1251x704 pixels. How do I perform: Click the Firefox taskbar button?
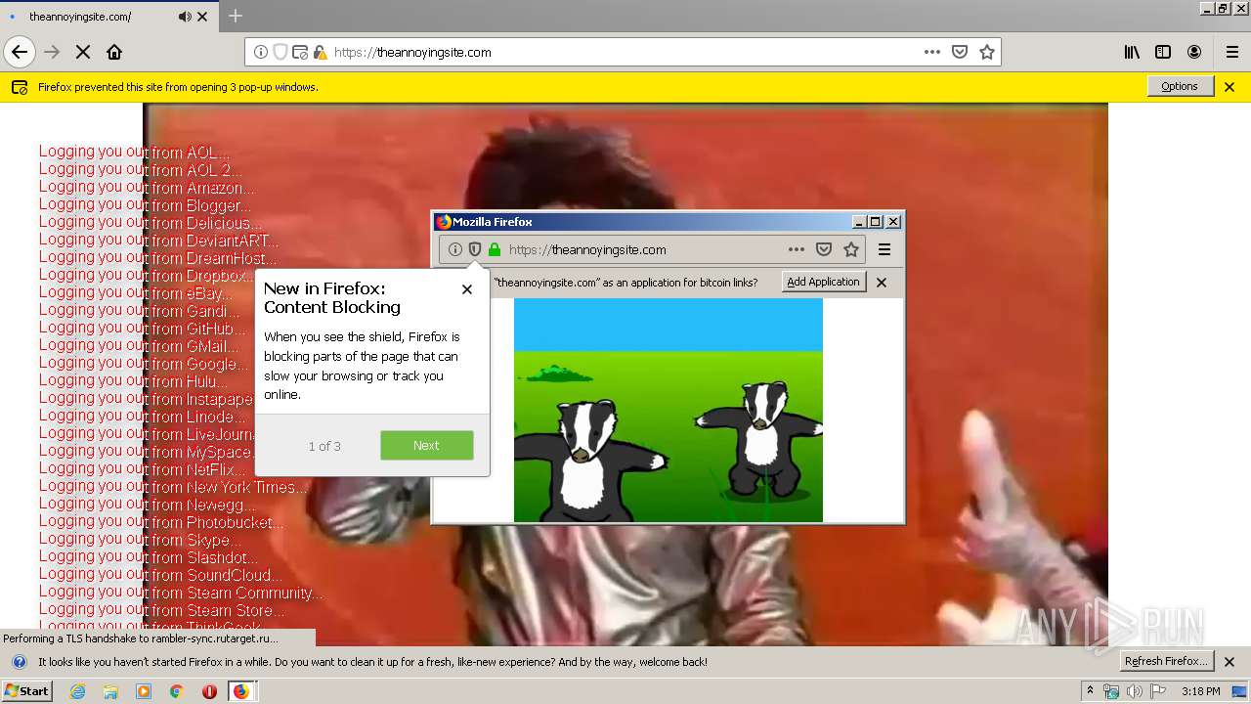[x=241, y=691]
